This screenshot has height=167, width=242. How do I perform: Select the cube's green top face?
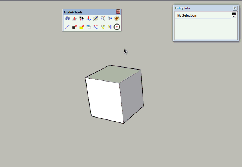[x=114, y=74]
